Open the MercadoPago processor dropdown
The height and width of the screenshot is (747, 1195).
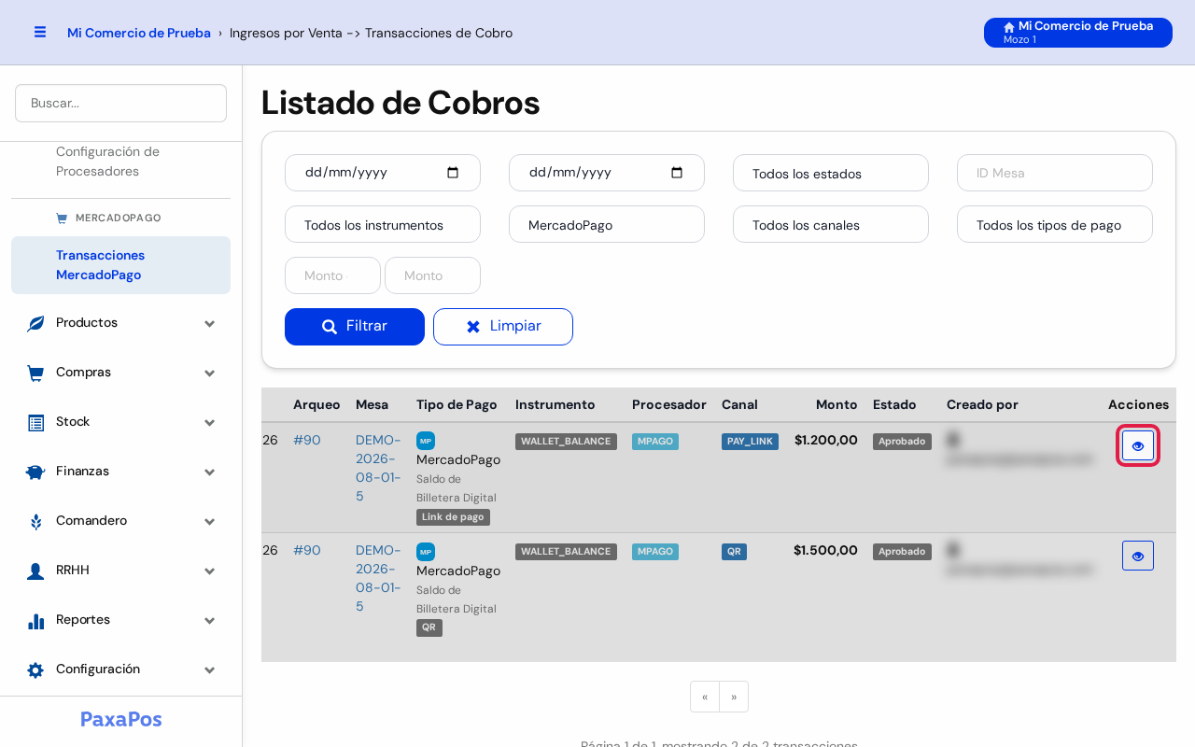607,224
